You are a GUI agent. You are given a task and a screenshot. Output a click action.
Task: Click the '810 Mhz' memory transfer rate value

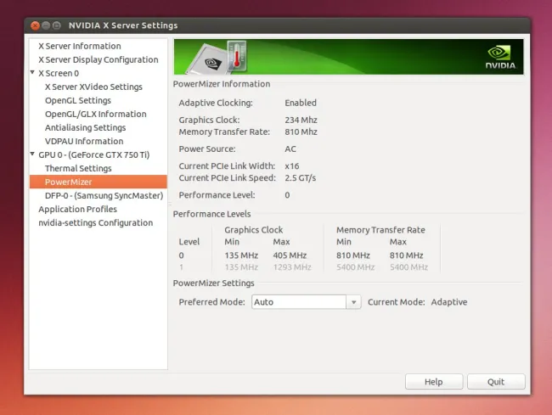coord(301,132)
